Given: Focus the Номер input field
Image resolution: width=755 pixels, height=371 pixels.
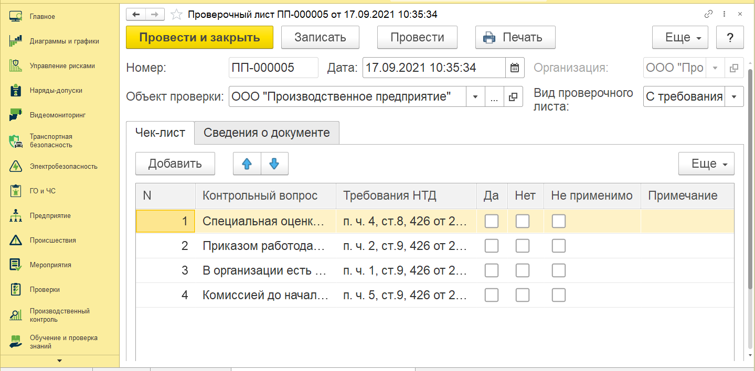Looking at the screenshot, I should coord(273,68).
